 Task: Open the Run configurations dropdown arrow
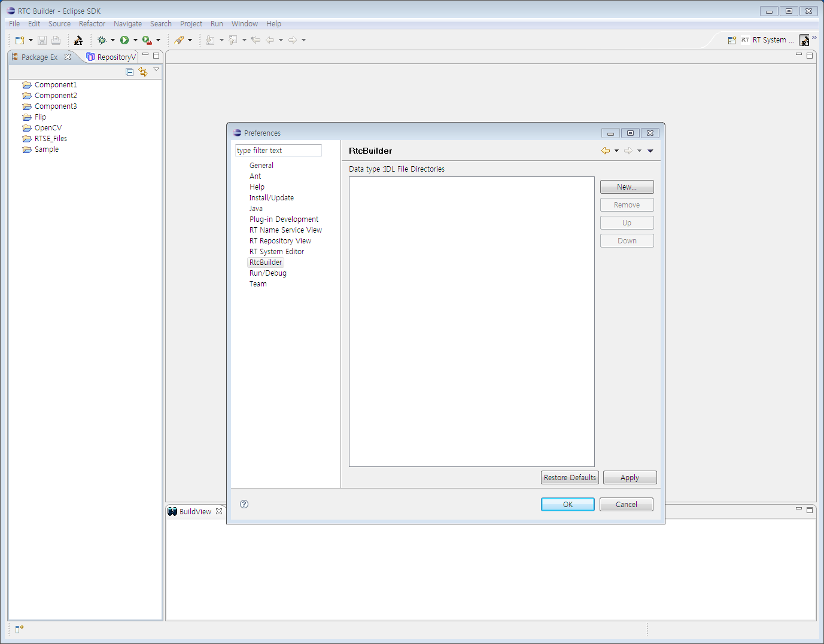click(x=135, y=40)
